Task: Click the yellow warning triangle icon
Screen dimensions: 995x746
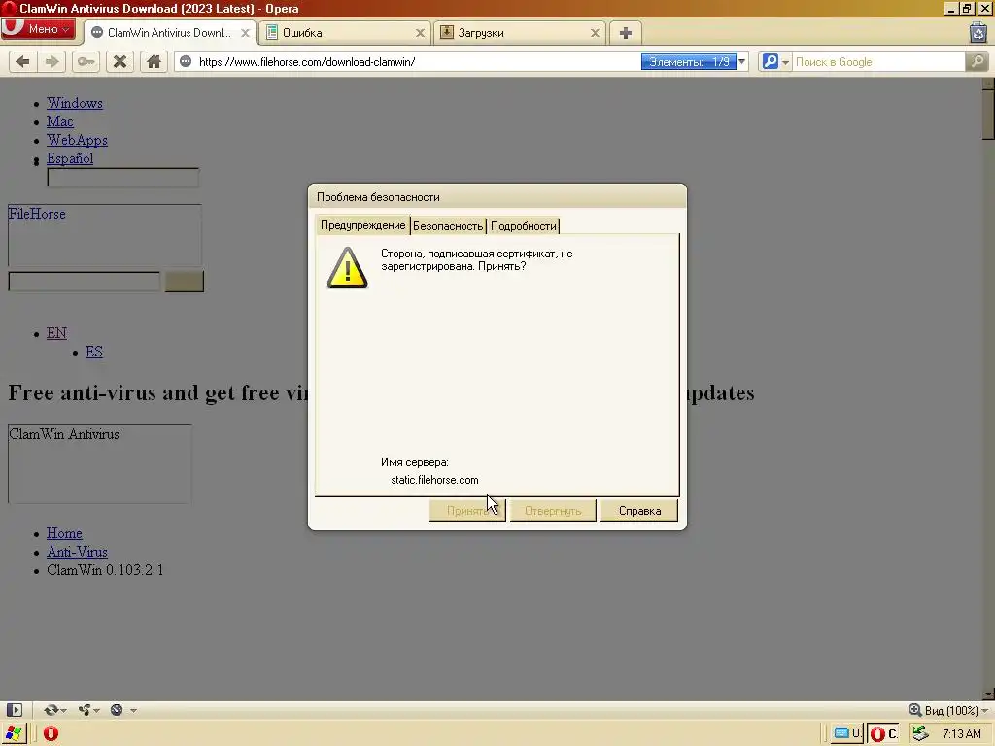Action: [347, 268]
